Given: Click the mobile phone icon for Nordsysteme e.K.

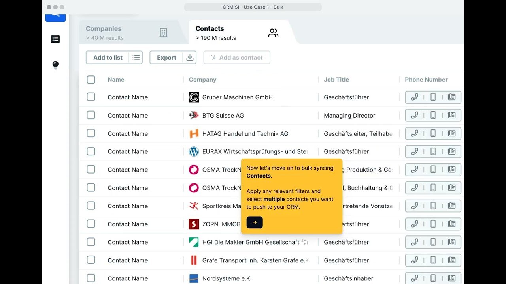Looking at the screenshot, I should (x=433, y=278).
